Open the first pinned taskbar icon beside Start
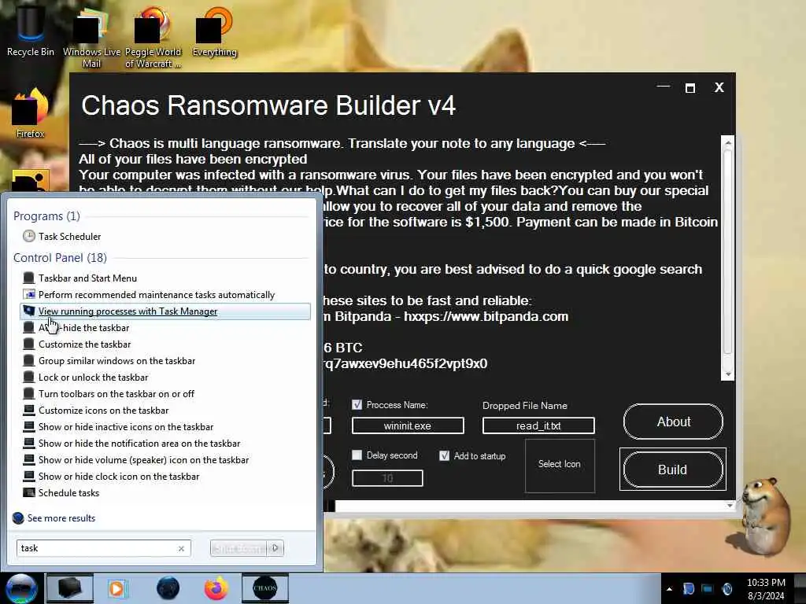This screenshot has width=806, height=604. (69, 588)
